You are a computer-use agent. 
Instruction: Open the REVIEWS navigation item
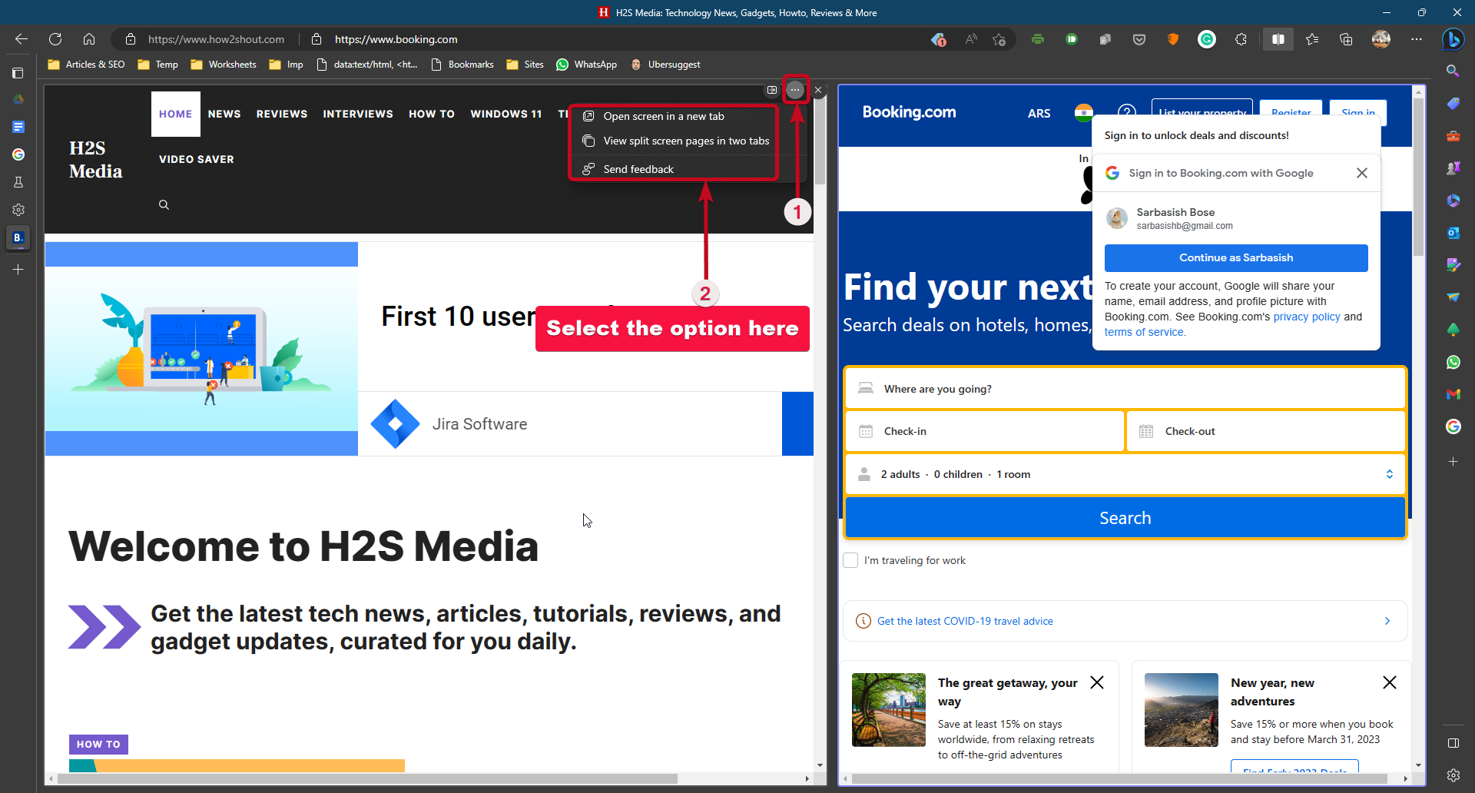tap(282, 114)
